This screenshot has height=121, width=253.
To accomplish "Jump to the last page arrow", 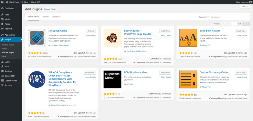I will [248, 24].
